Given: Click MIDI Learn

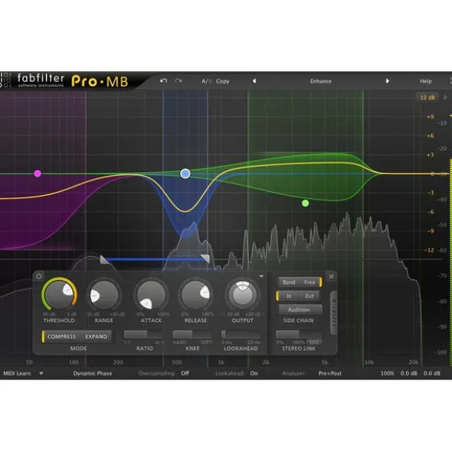Looking at the screenshot, I should click(x=17, y=373).
